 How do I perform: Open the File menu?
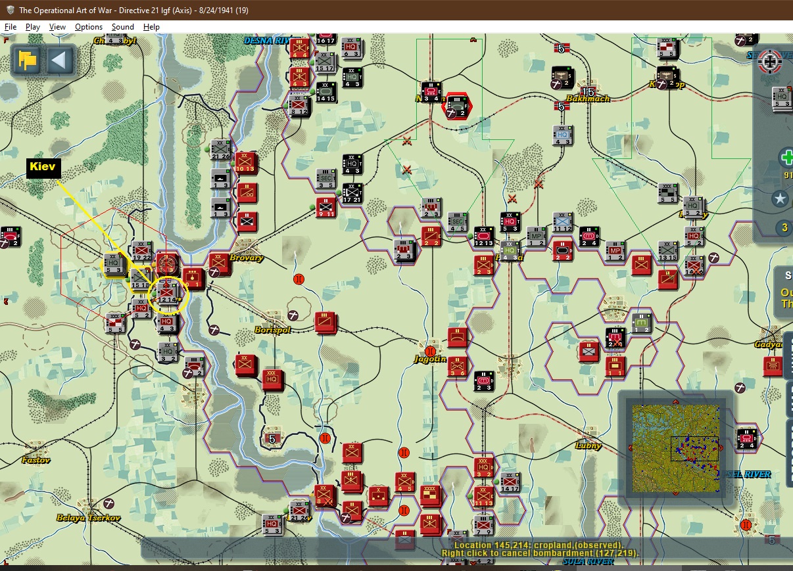tap(10, 27)
